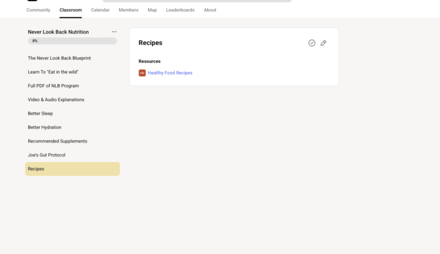The width and height of the screenshot is (440, 254).
Task: Open the Never Look Back Nutrition options menu
Action: 114,32
